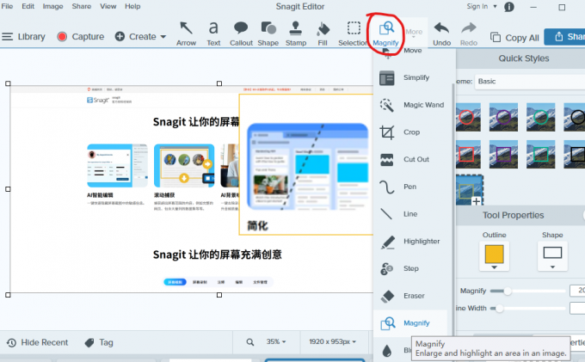Start a new Capture
585x362 pixels.
(81, 36)
